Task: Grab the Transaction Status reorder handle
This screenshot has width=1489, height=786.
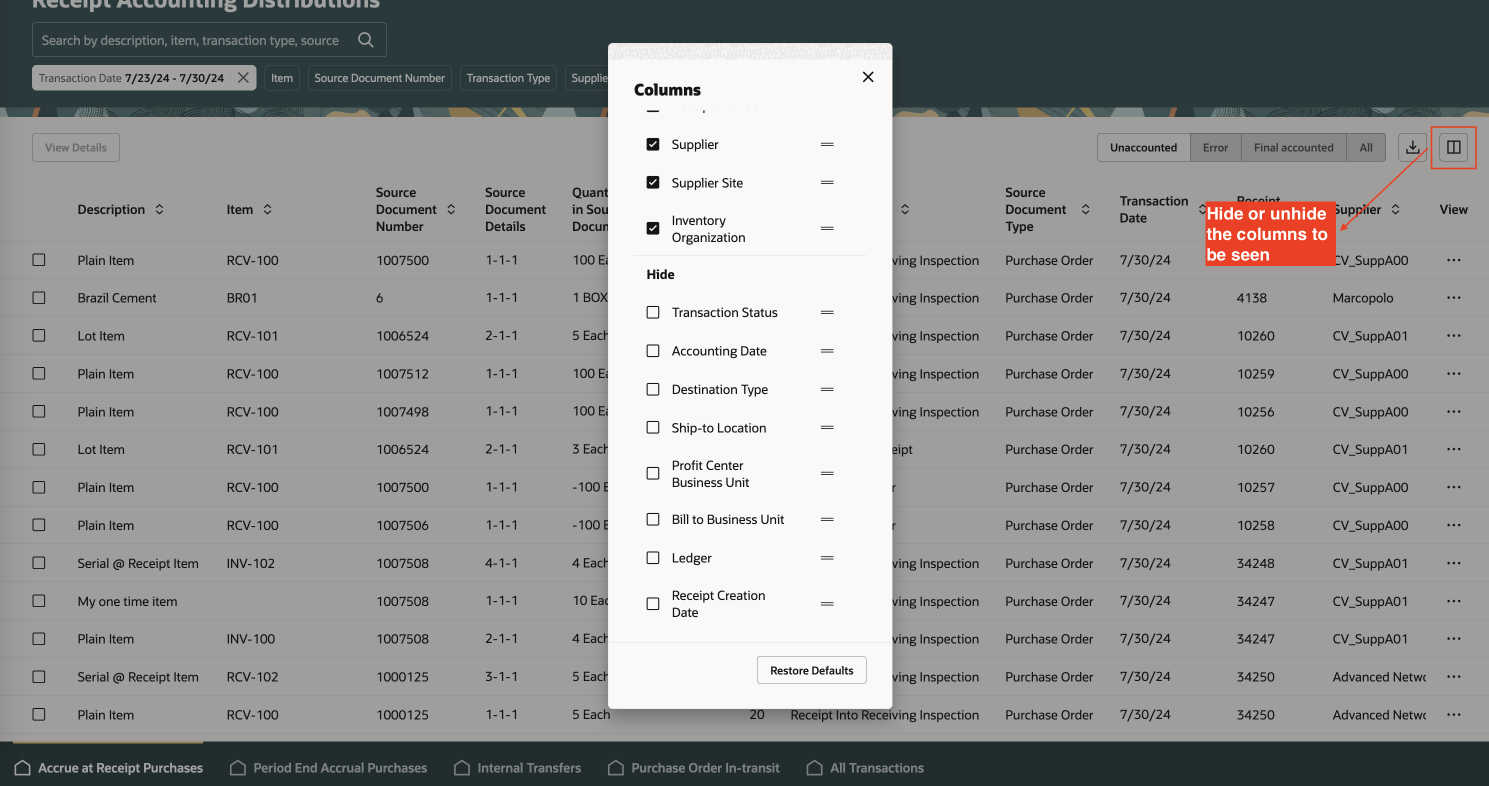Action: [827, 312]
